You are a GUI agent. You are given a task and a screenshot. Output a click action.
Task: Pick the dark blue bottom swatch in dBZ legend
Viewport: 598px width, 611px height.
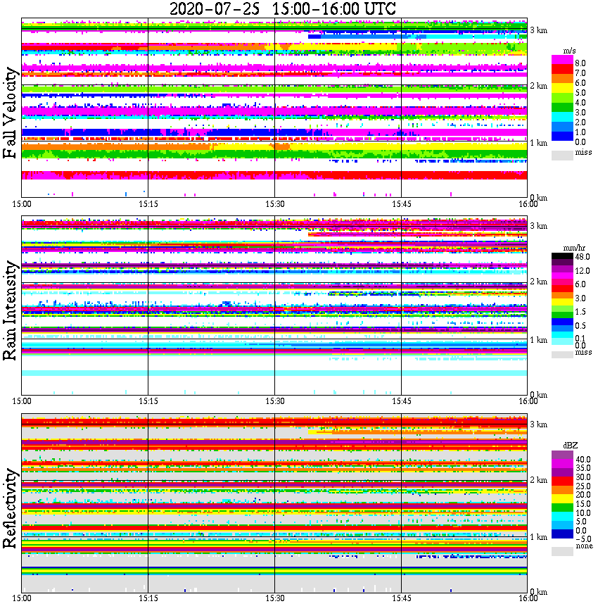[562, 534]
